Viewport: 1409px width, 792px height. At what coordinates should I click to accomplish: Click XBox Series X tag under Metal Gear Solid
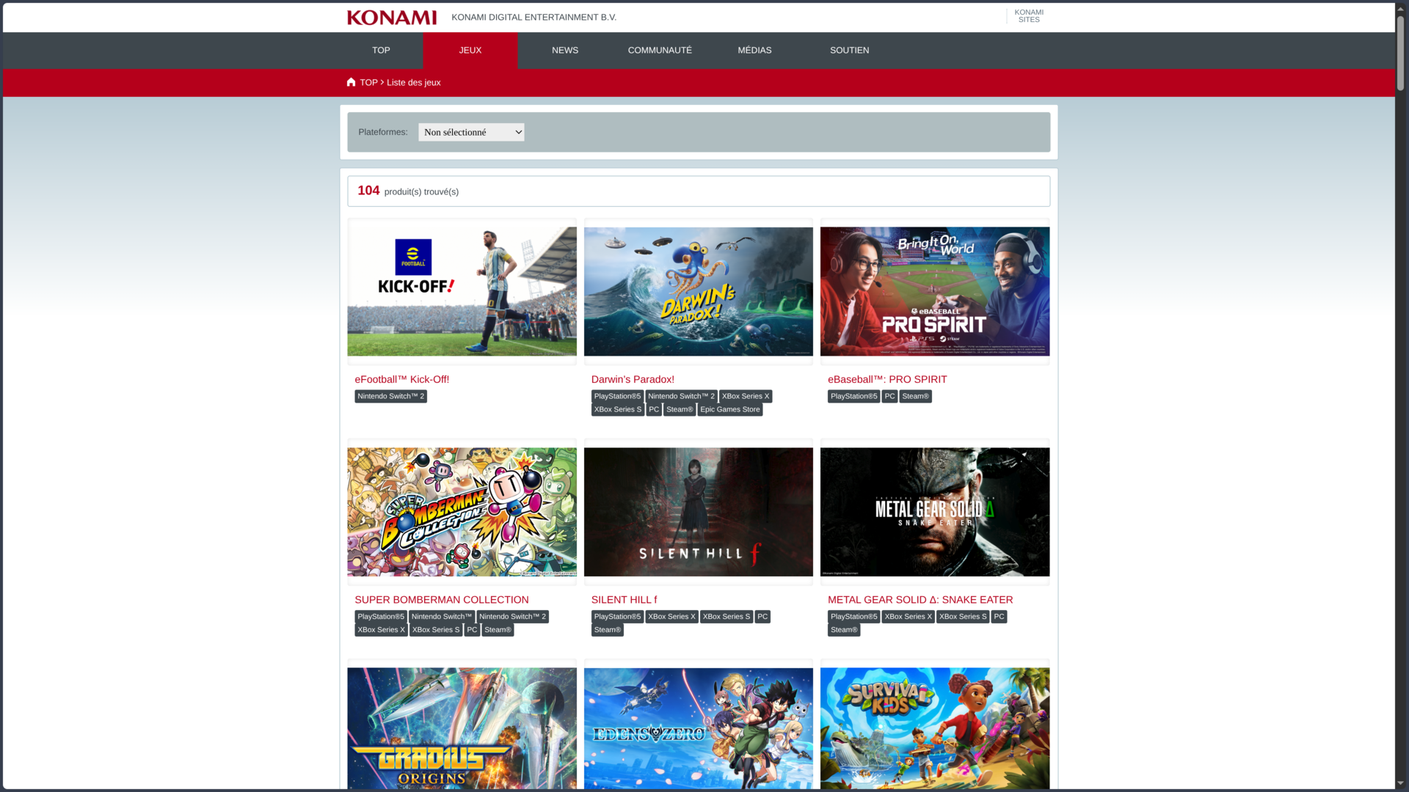(908, 617)
